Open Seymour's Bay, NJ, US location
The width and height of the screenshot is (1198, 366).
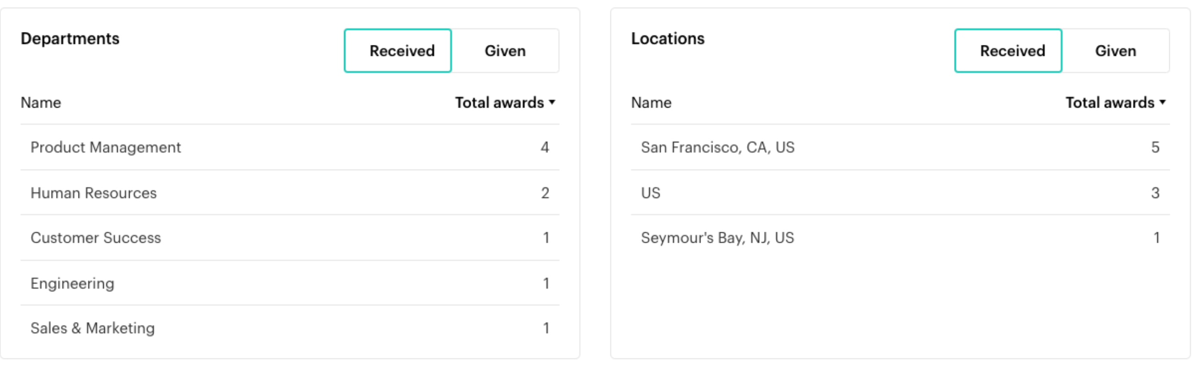(x=900, y=237)
